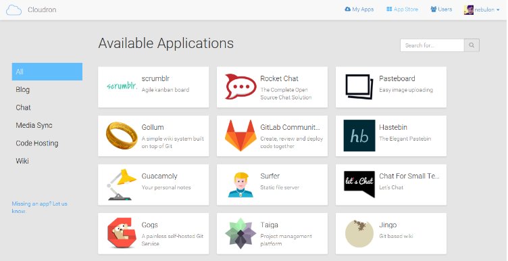Click the Jingo round beige icon

(359, 233)
